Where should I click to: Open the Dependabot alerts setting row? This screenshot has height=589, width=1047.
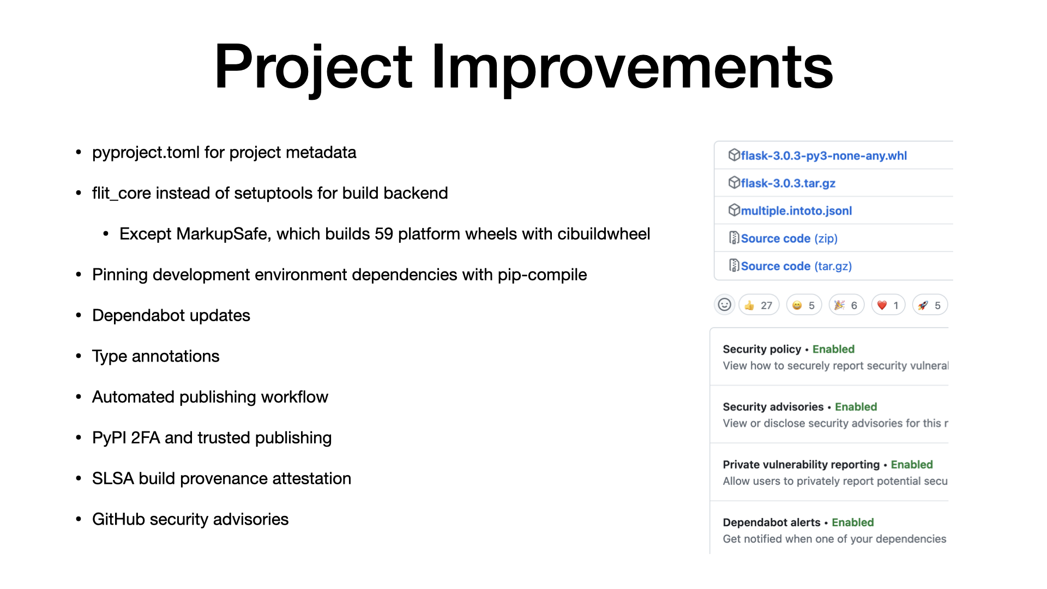pyautogui.click(x=829, y=529)
